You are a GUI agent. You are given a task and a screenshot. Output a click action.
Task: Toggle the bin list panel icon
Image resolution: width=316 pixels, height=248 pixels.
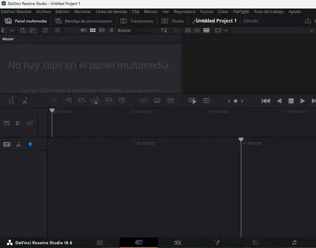[4, 31]
